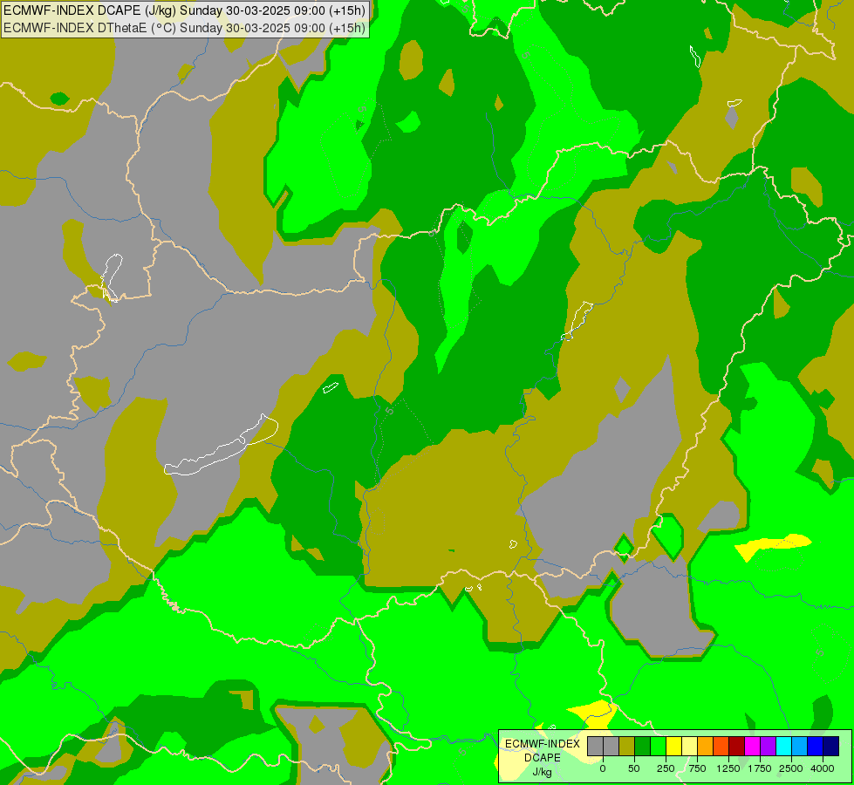The width and height of the screenshot is (854, 785).
Task: Select the light blue legend swatch
Action: pyautogui.click(x=800, y=746)
